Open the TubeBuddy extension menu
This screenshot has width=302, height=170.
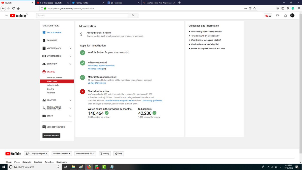tap(268, 16)
